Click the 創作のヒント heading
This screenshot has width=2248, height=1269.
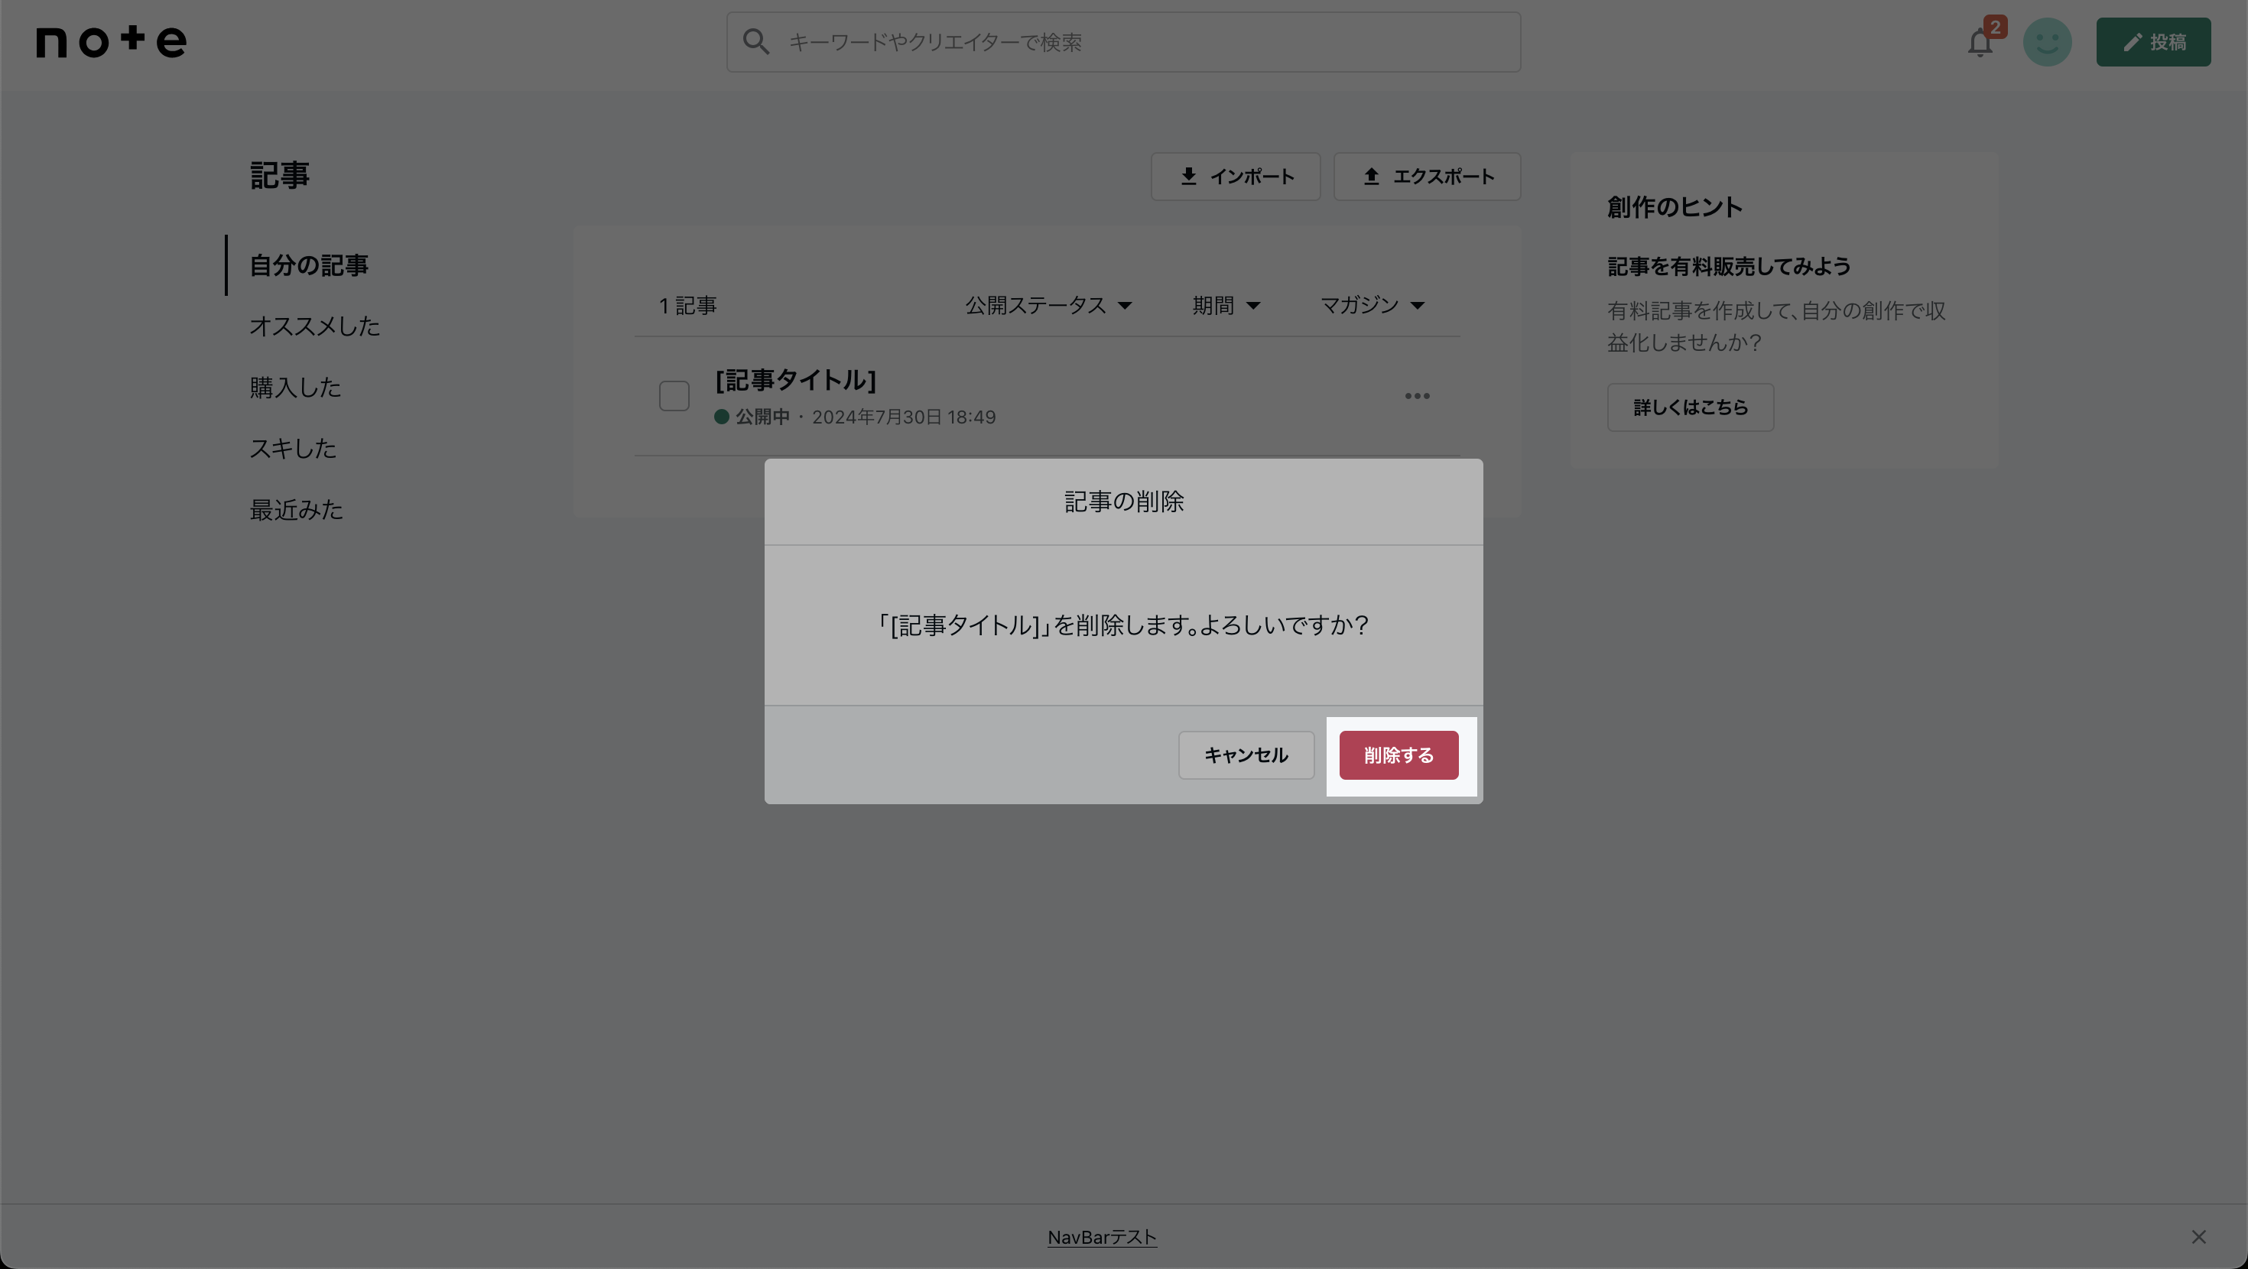coord(1674,207)
